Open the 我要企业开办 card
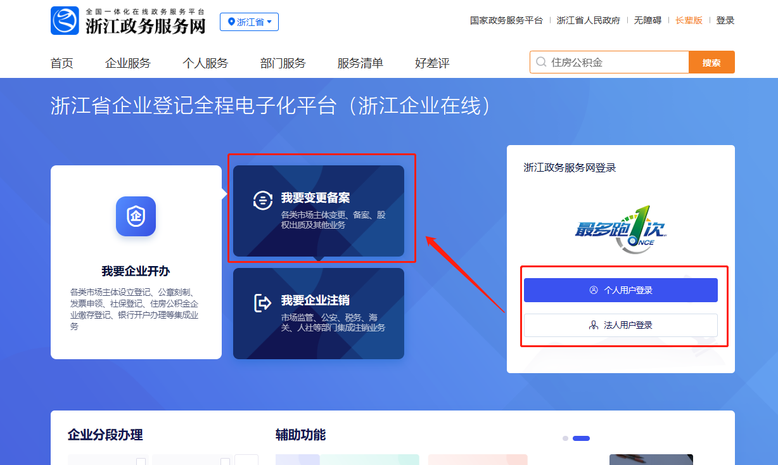Image resolution: width=778 pixels, height=465 pixels. click(x=136, y=262)
